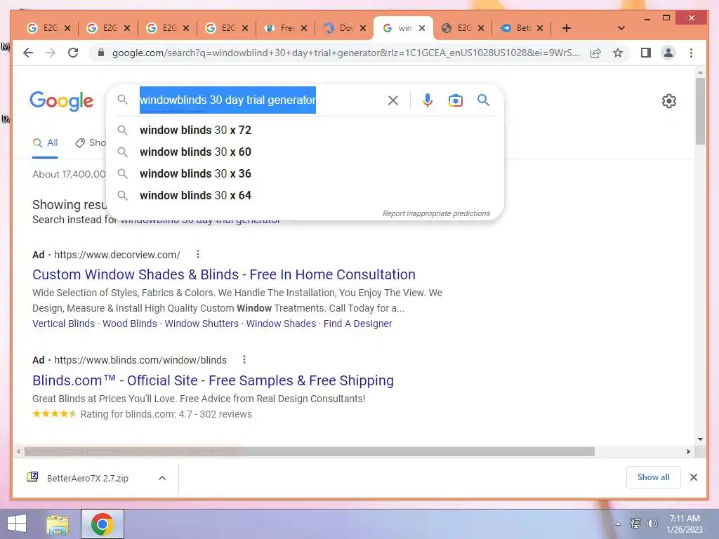Open BetterAero7X 2.7.zip download

point(87,478)
